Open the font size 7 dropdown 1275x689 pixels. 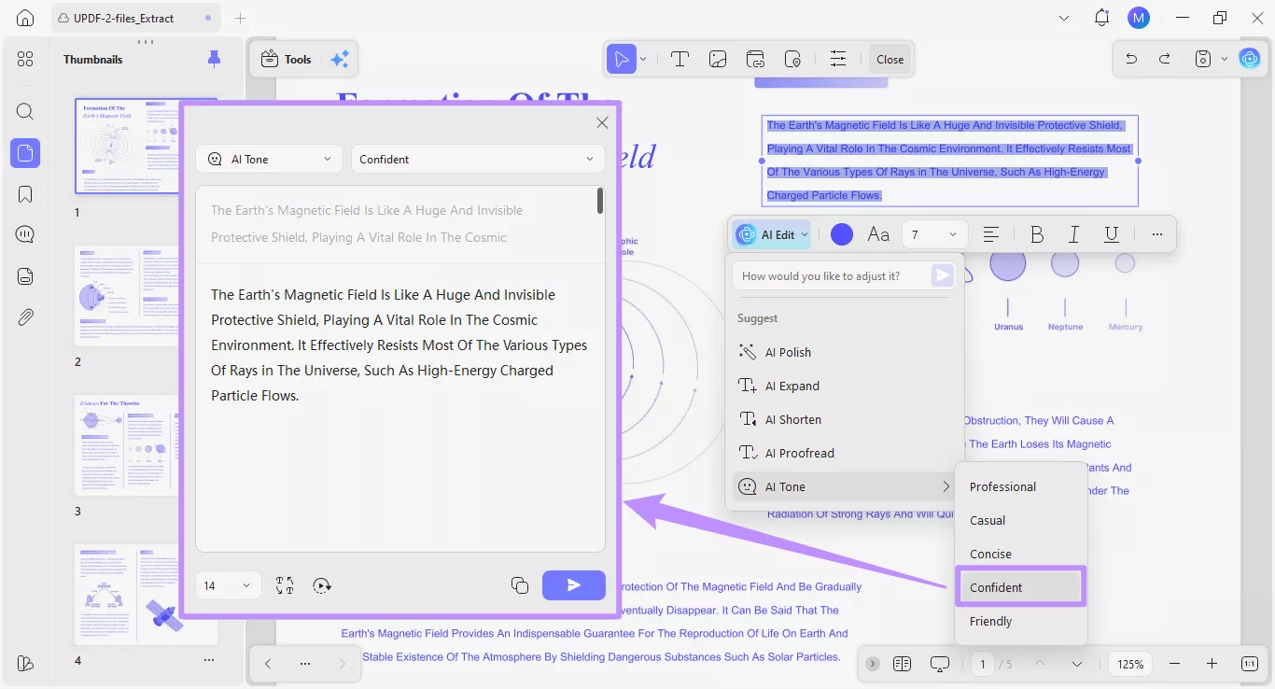pos(934,234)
